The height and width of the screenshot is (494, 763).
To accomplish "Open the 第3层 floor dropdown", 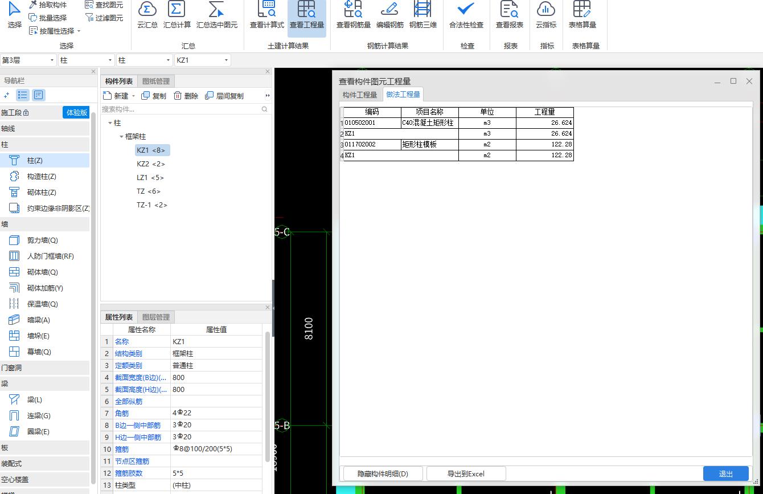I will coord(28,60).
